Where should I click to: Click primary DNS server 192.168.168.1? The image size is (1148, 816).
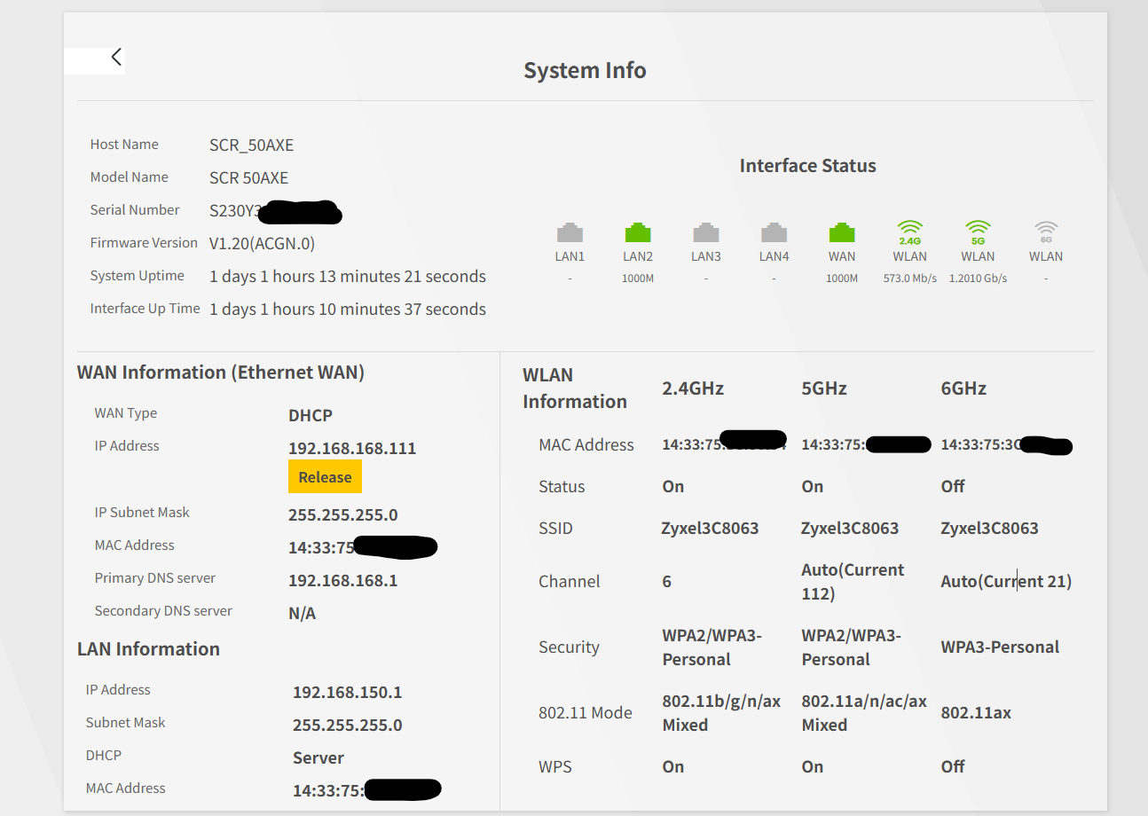click(342, 581)
